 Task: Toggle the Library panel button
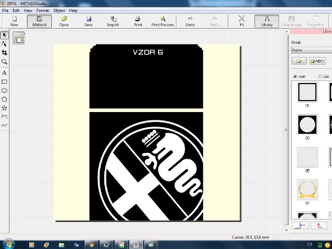267,21
